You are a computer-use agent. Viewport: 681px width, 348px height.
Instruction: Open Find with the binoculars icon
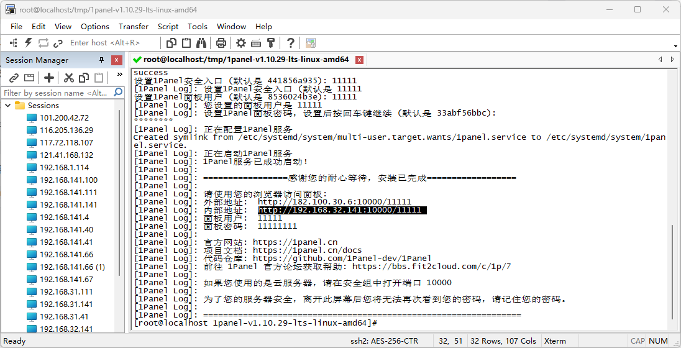(201, 43)
